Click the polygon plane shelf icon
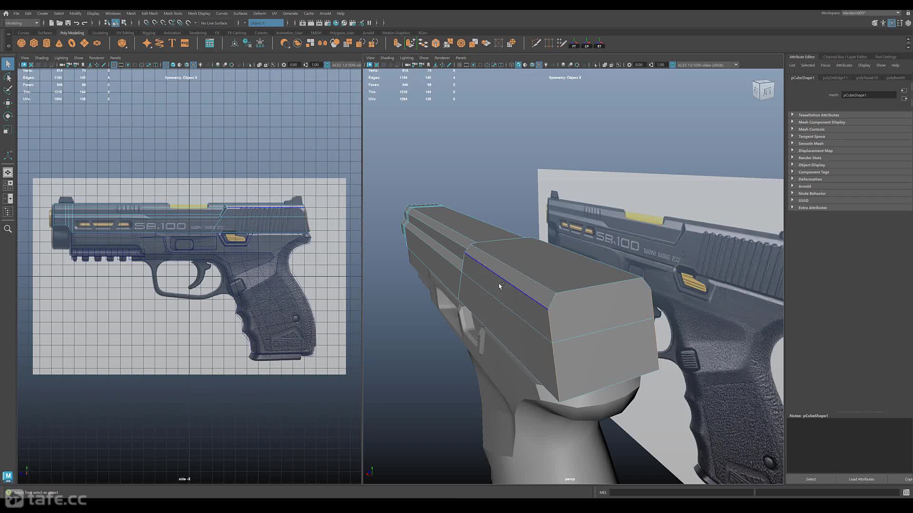Viewport: 913px width, 513px height. pyautogui.click(x=84, y=43)
